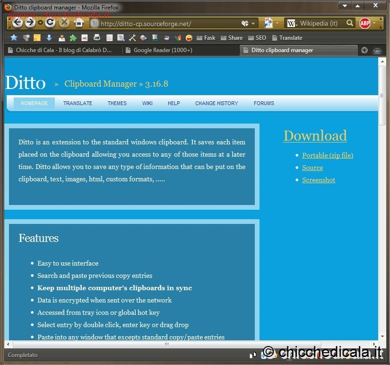Click the yellow smiley face toolbar icon
Viewport: 390px width, 365px height.
(x=189, y=38)
